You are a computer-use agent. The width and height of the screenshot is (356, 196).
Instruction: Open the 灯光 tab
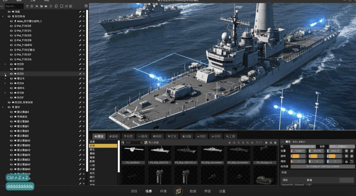(x=172, y=136)
